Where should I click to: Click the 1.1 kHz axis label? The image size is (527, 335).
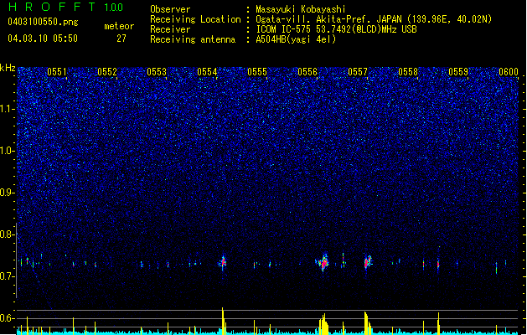pos(8,109)
